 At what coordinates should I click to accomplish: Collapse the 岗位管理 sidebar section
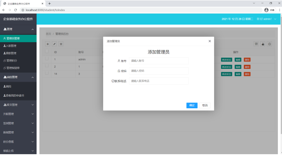coord(18,77)
